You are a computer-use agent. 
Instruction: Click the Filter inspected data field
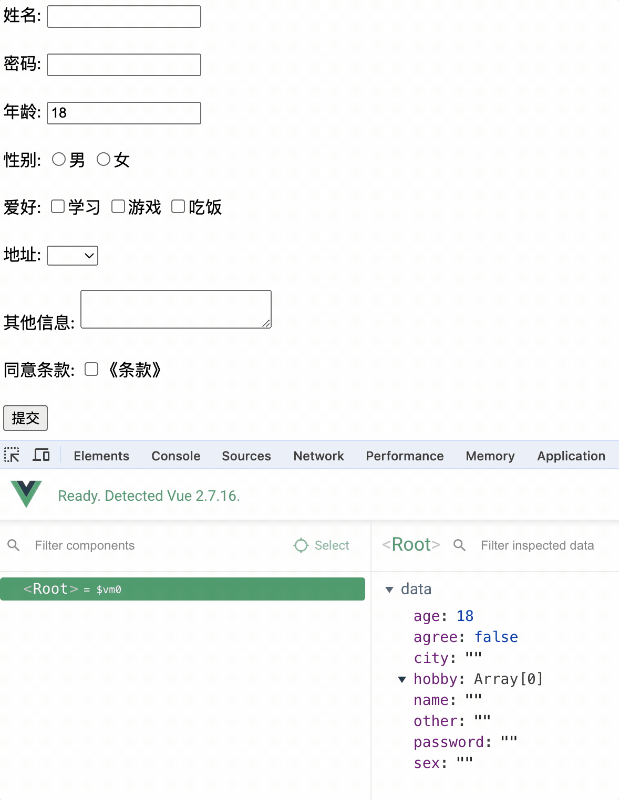(x=538, y=545)
